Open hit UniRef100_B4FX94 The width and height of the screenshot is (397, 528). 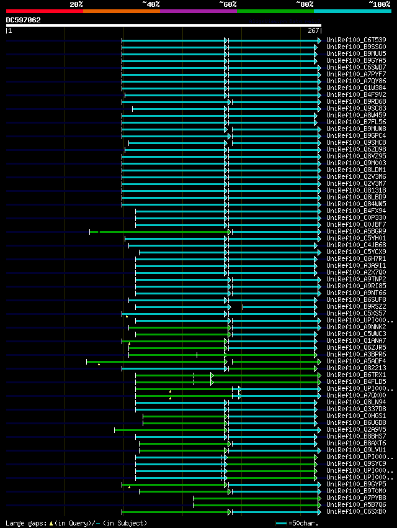[x=356, y=211]
